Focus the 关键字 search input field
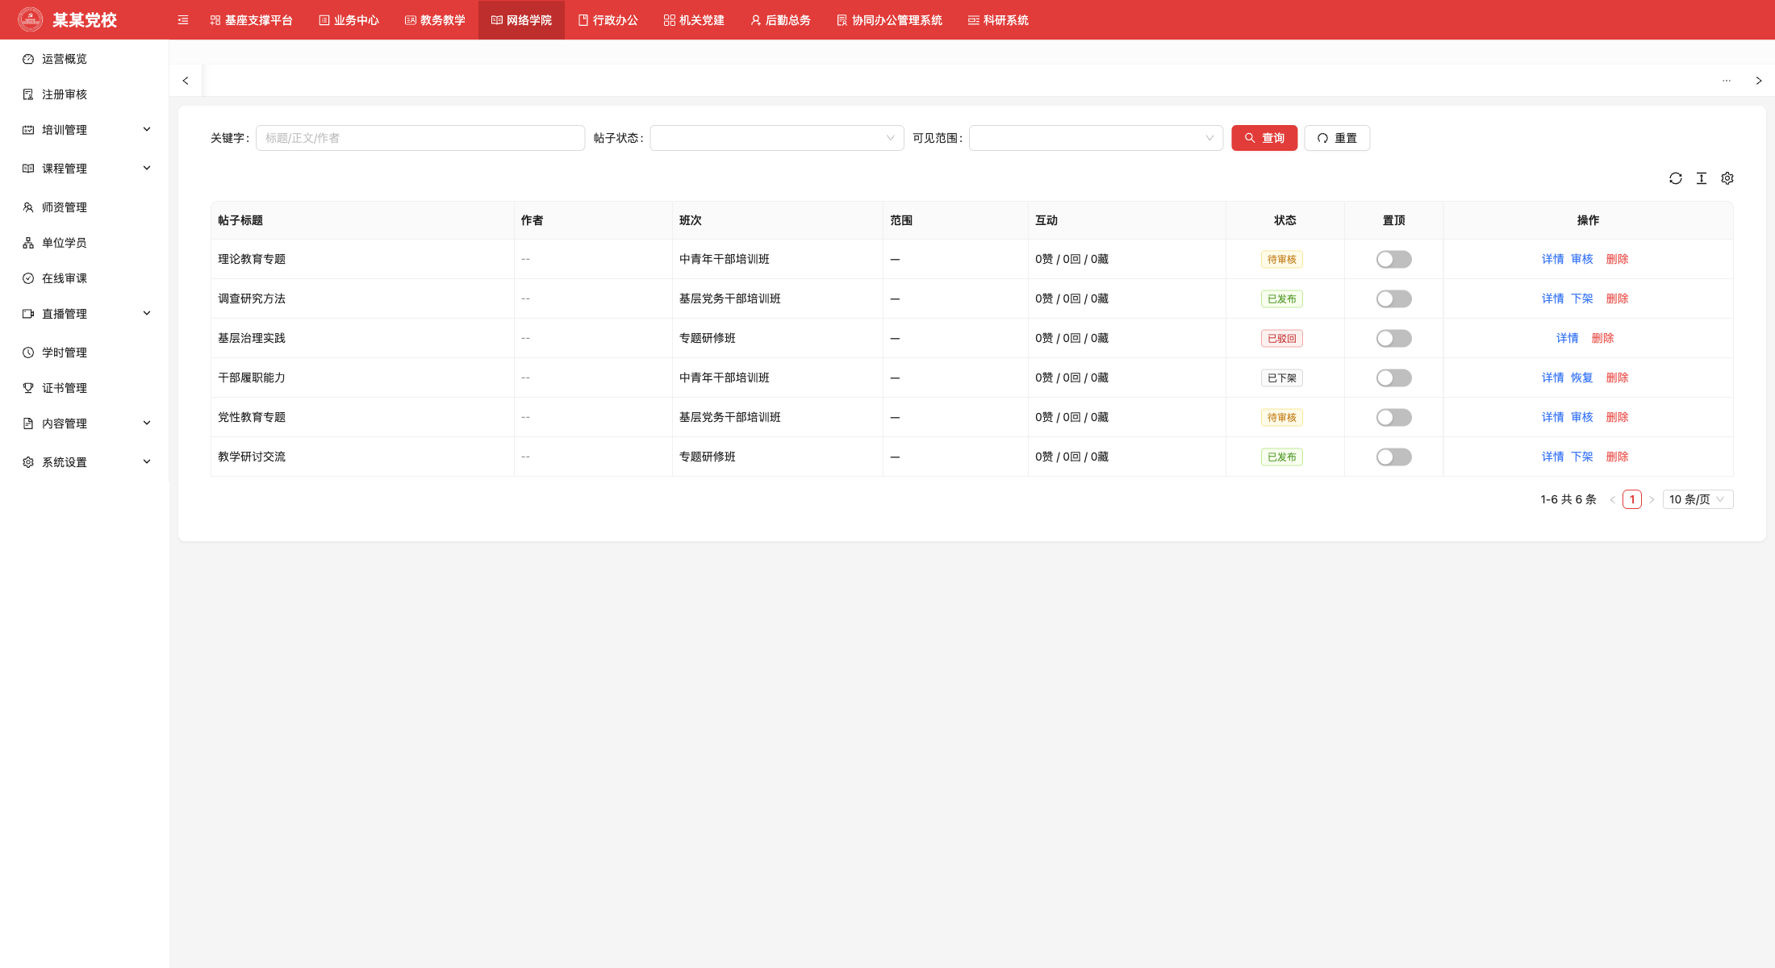 (420, 138)
